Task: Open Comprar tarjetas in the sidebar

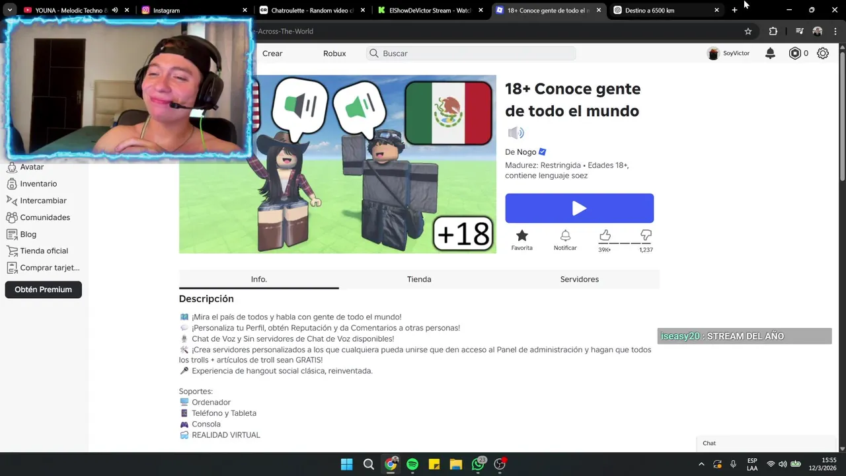Action: 50,268
